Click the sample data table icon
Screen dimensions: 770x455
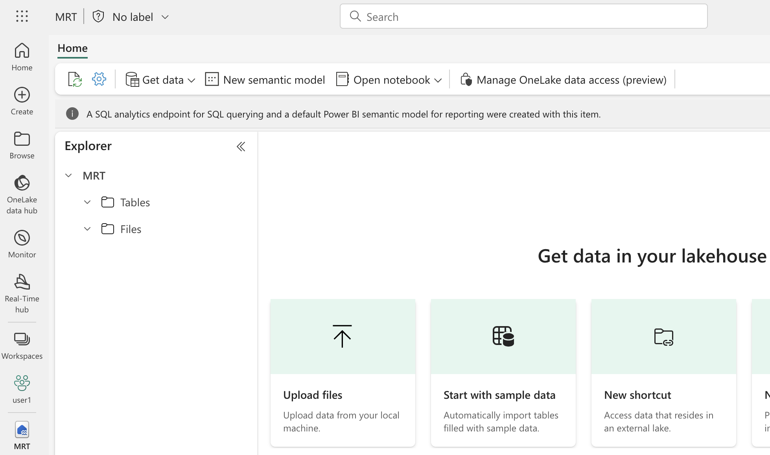click(503, 336)
